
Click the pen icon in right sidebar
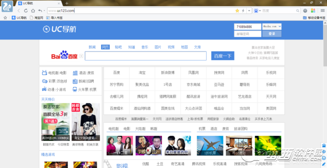[324, 164]
